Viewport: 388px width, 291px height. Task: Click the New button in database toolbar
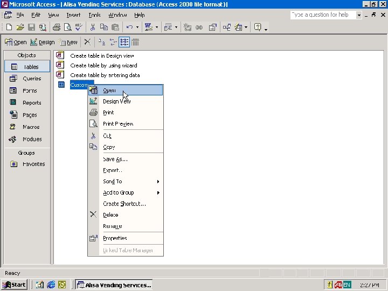(x=68, y=42)
